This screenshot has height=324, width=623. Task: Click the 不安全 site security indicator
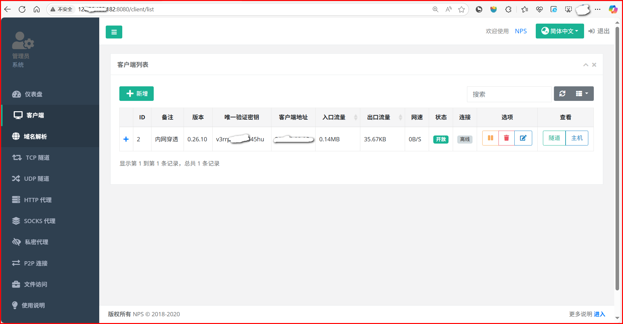click(62, 9)
